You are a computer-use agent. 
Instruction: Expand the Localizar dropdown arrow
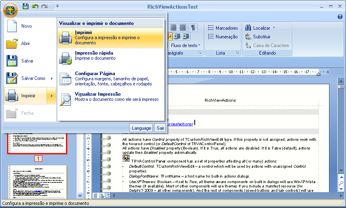[x=274, y=28]
